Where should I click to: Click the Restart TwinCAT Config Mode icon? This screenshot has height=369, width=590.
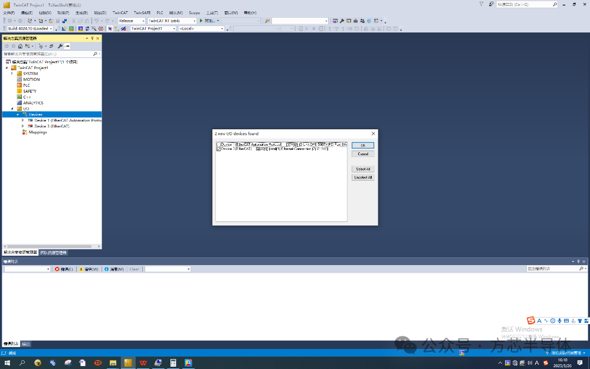tap(80, 28)
